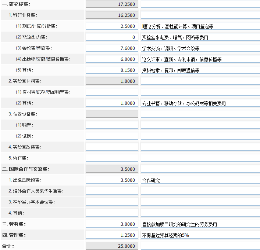The width and height of the screenshot is (260, 250).
Task: Click the 协作费 description field
Action: click(200, 158)
